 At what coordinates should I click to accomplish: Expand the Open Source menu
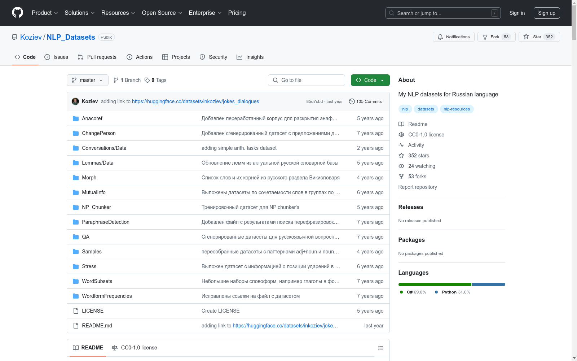point(162,13)
